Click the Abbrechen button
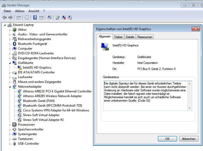The width and height of the screenshot is (203, 151). coord(189,139)
